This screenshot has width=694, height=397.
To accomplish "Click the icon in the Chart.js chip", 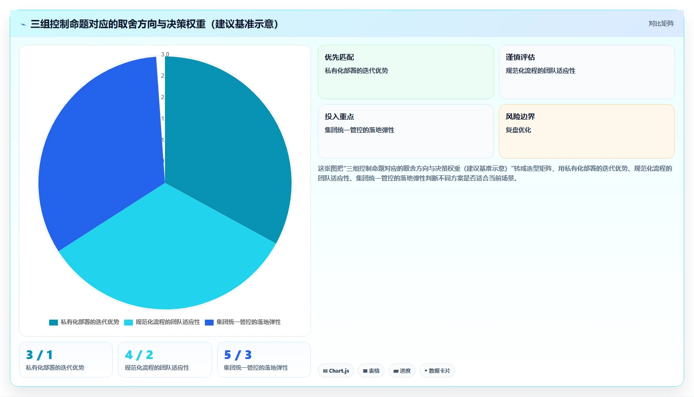I will click(325, 371).
